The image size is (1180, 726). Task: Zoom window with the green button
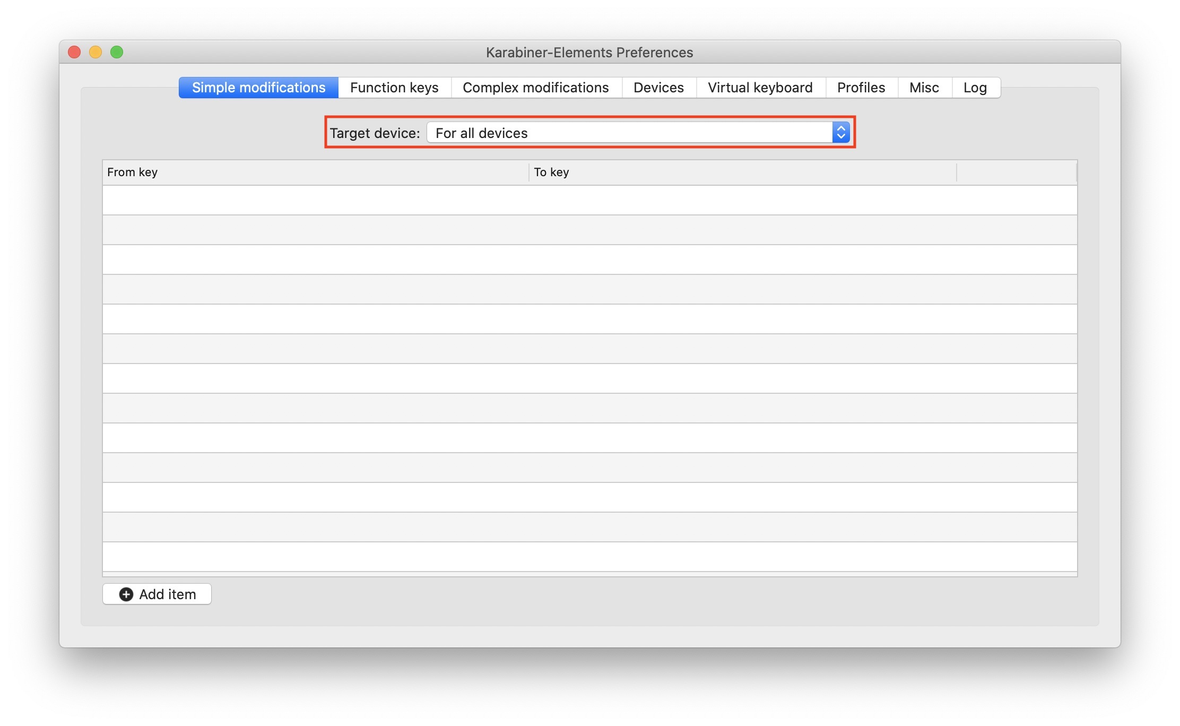tap(117, 52)
